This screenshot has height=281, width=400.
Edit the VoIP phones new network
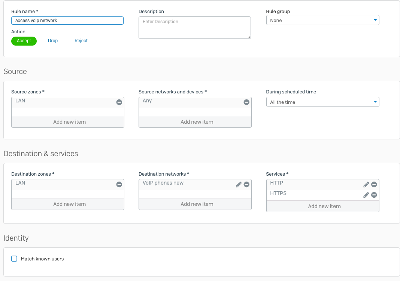pyautogui.click(x=239, y=184)
